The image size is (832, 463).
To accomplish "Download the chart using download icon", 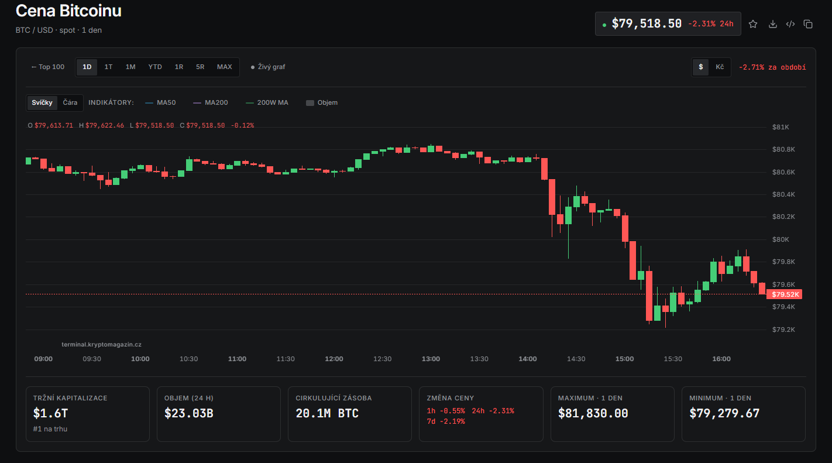I will [772, 24].
